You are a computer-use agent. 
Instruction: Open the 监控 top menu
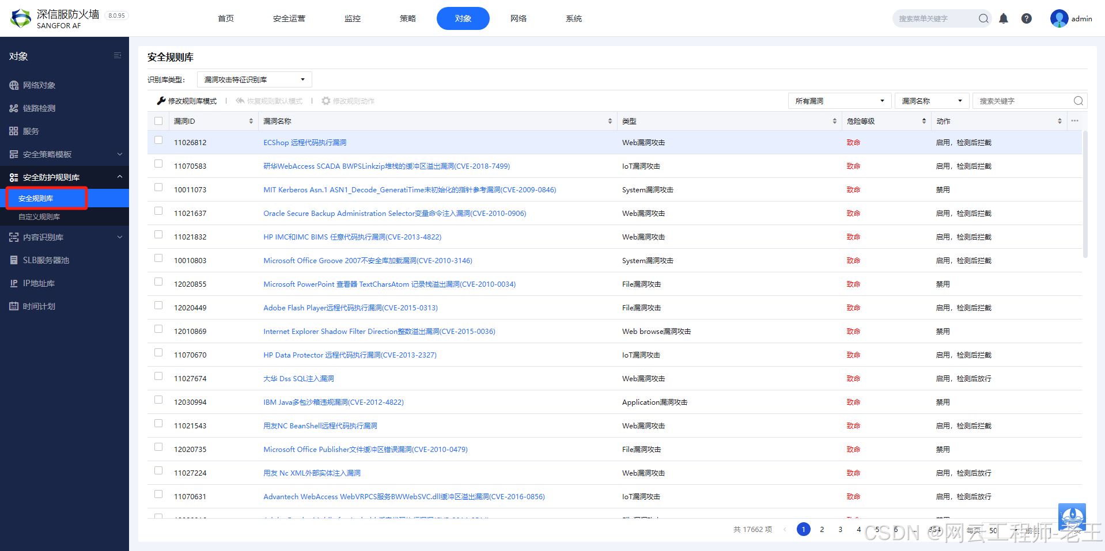click(353, 18)
